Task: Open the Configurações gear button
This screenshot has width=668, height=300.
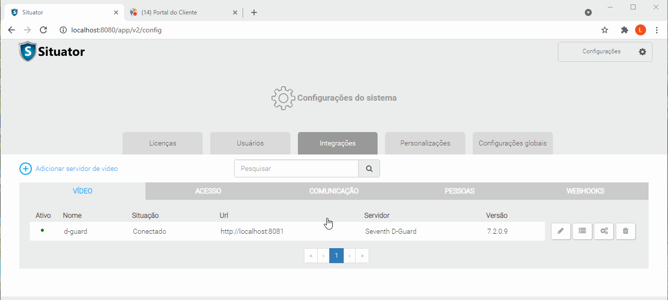Action: click(x=605, y=52)
